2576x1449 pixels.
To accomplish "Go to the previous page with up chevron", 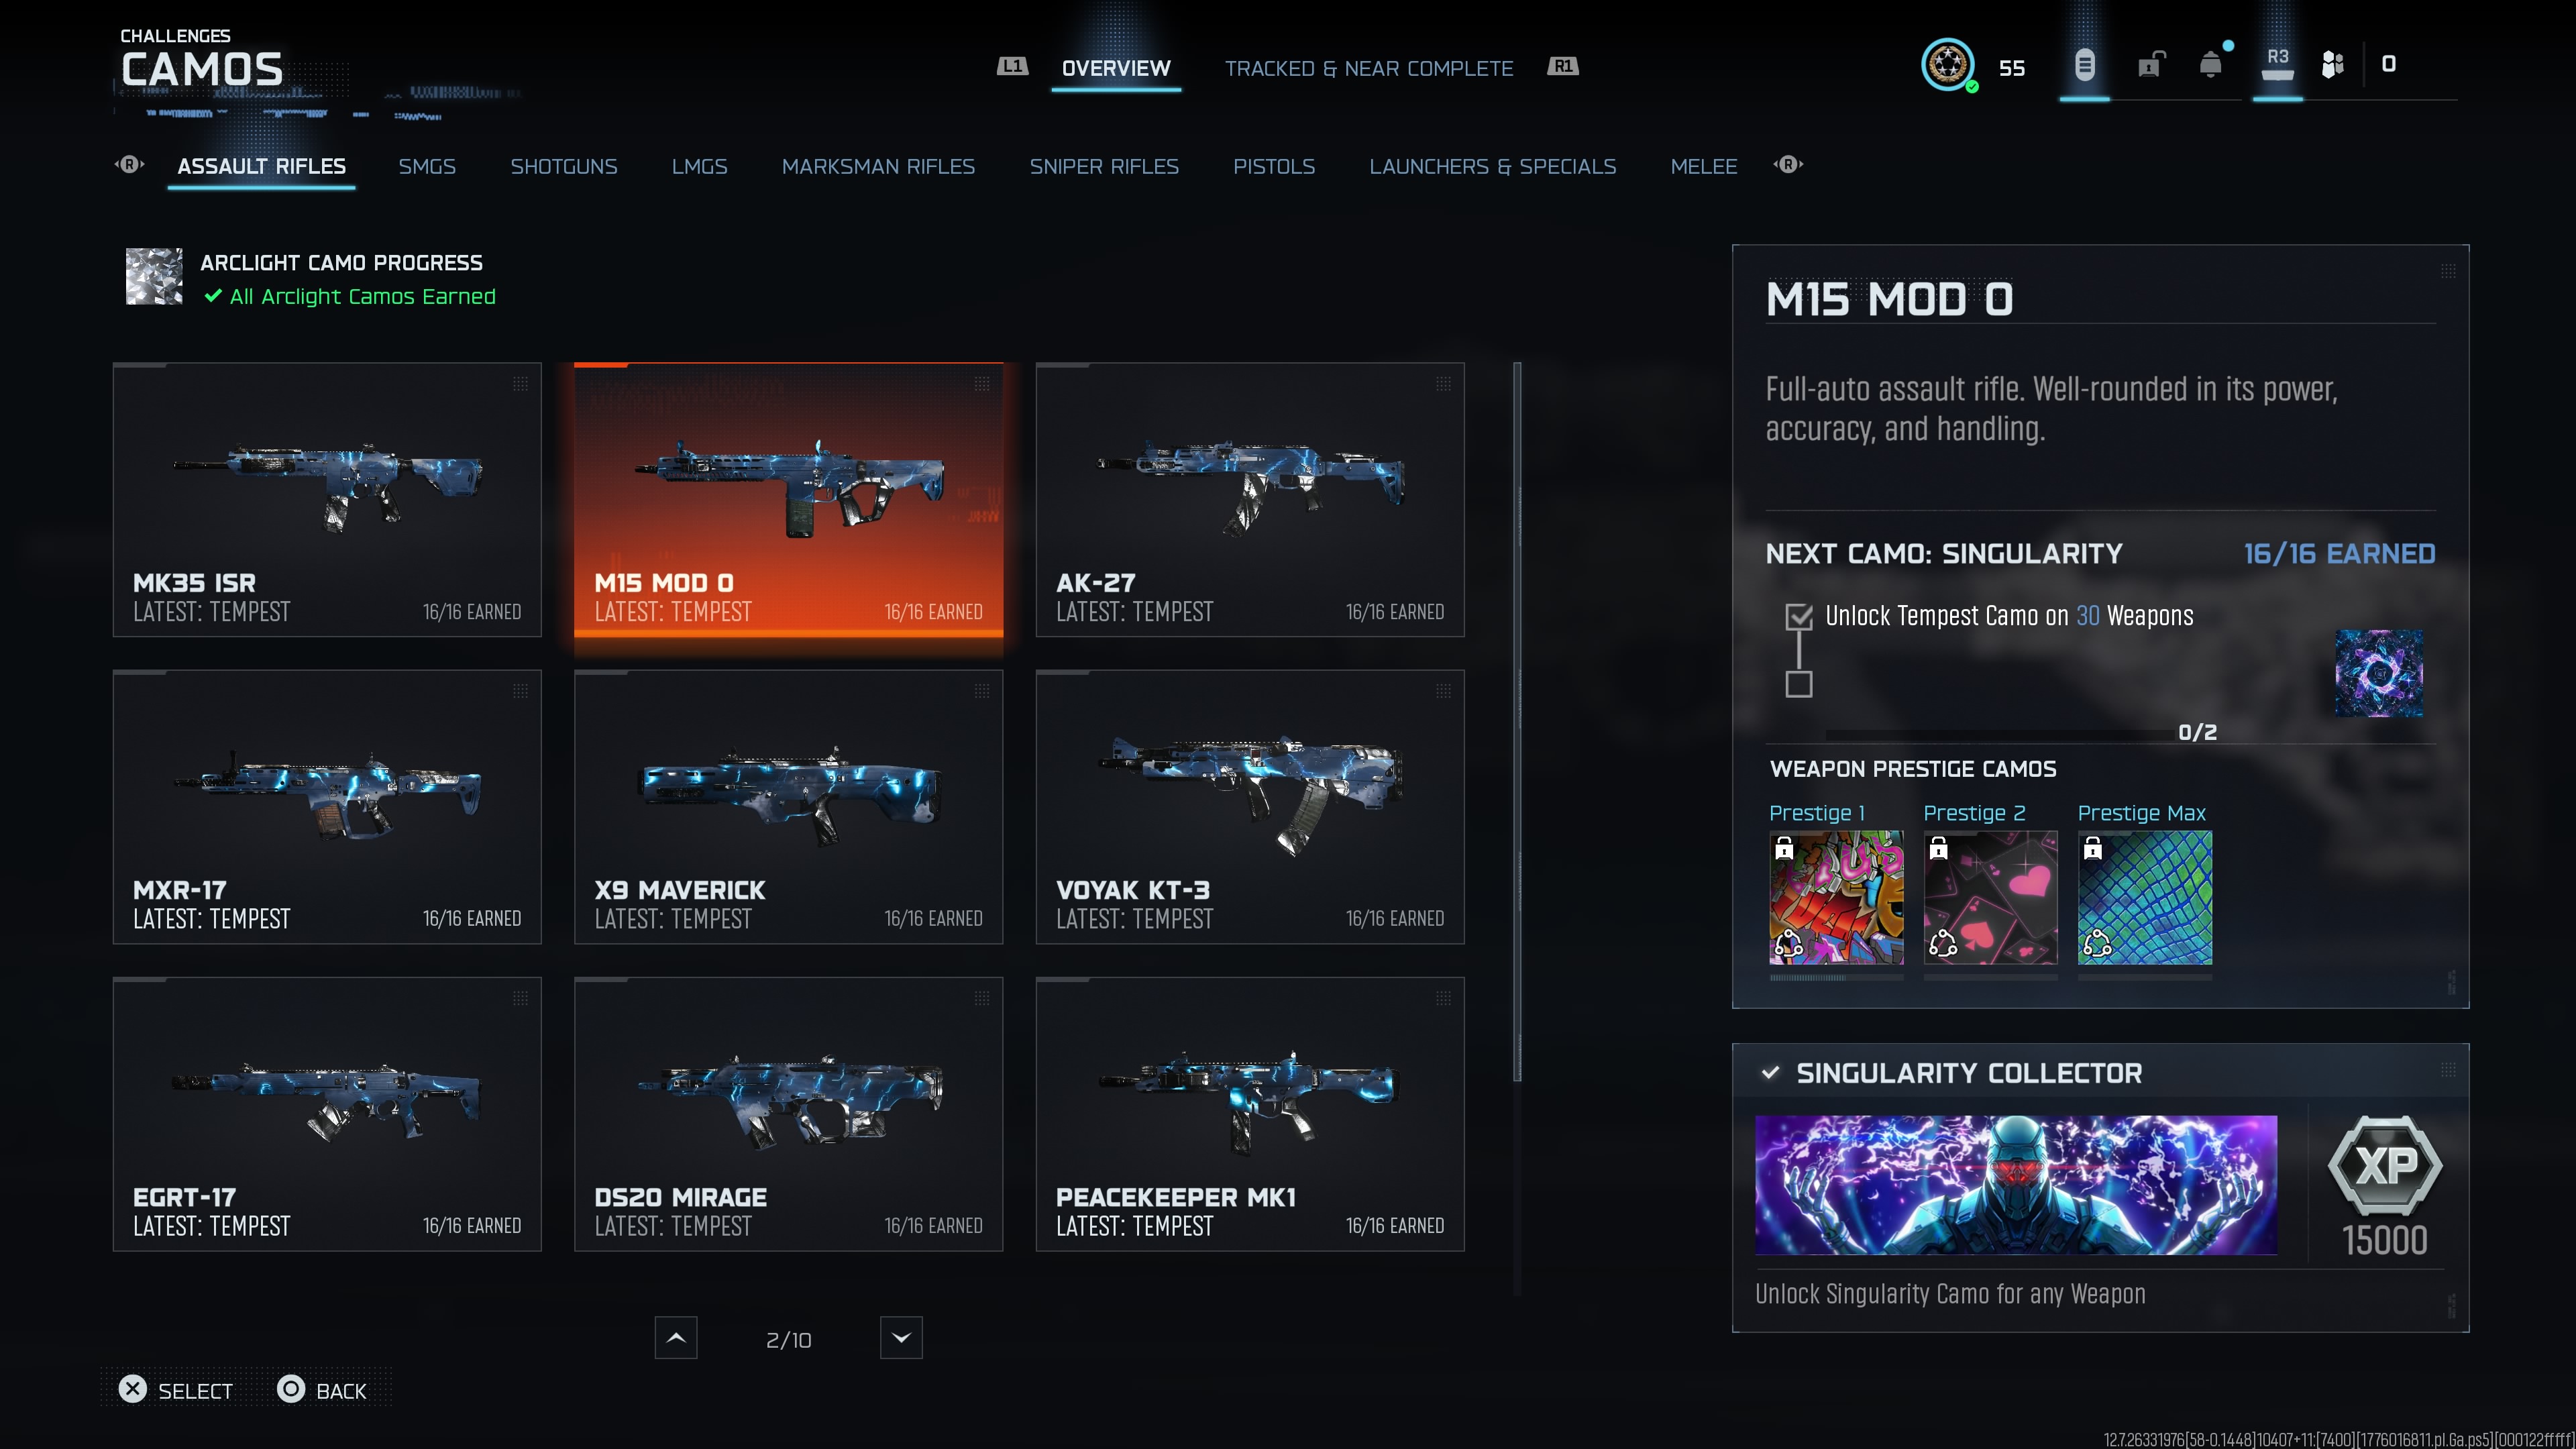I will coord(676,1338).
